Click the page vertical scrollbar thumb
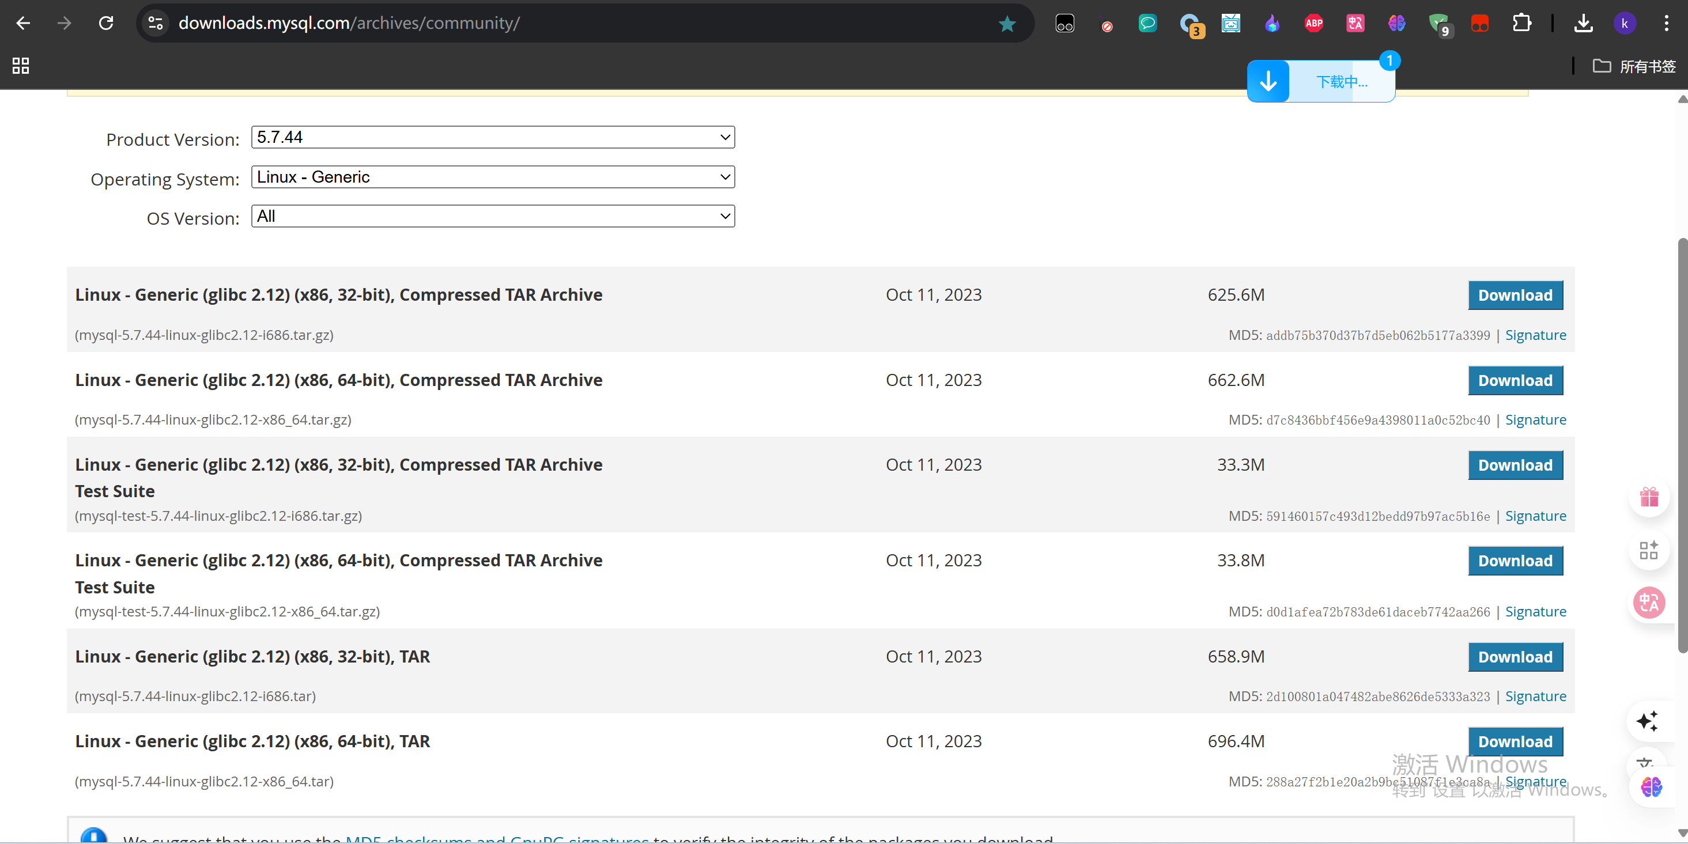1688x844 pixels. [1682, 445]
